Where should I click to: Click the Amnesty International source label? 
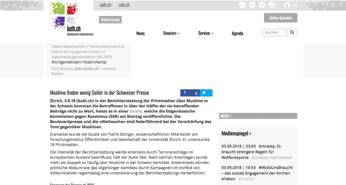[272, 157]
